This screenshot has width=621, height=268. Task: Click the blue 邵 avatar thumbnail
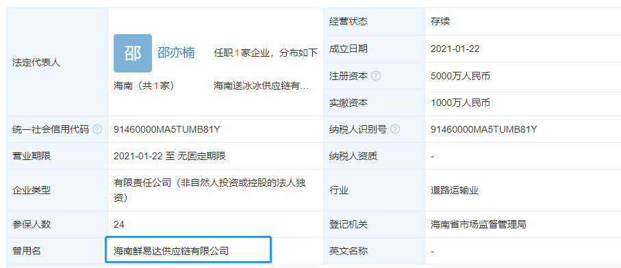pyautogui.click(x=133, y=53)
